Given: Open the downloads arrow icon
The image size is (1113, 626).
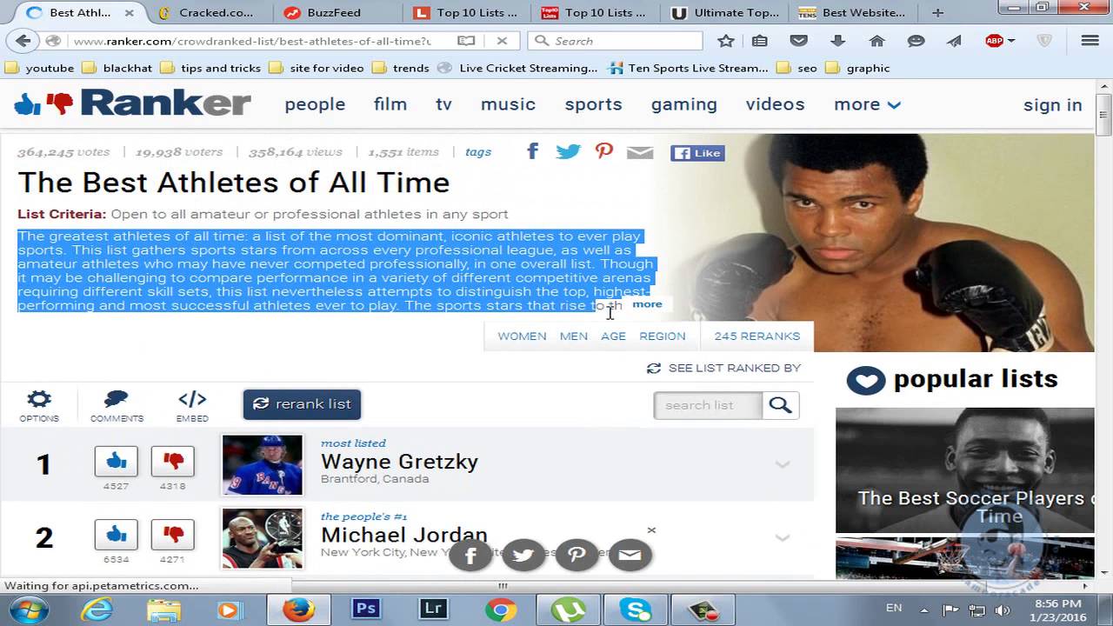Looking at the screenshot, I should (x=838, y=41).
